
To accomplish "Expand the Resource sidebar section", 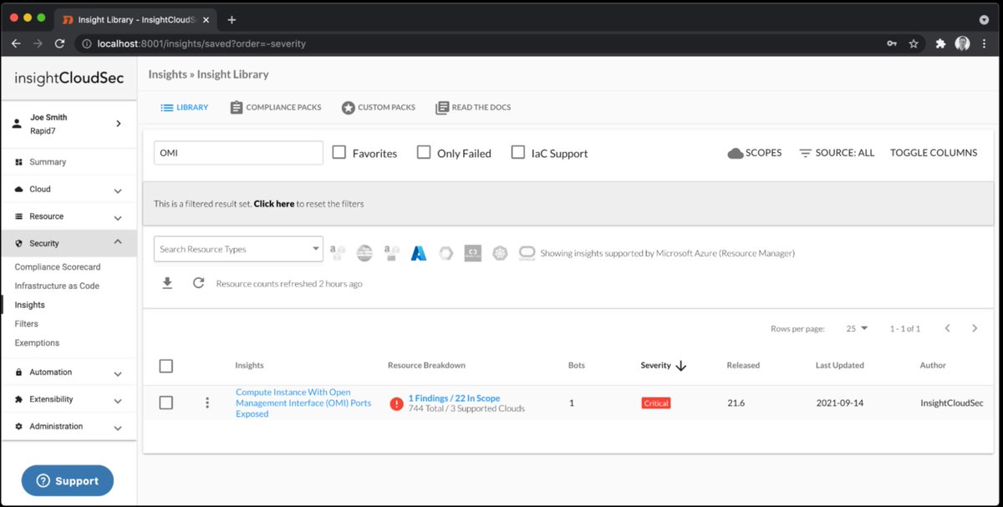I will coord(69,216).
